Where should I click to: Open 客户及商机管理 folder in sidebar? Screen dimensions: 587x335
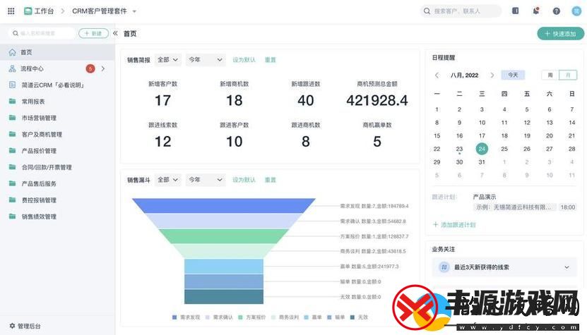click(x=57, y=134)
